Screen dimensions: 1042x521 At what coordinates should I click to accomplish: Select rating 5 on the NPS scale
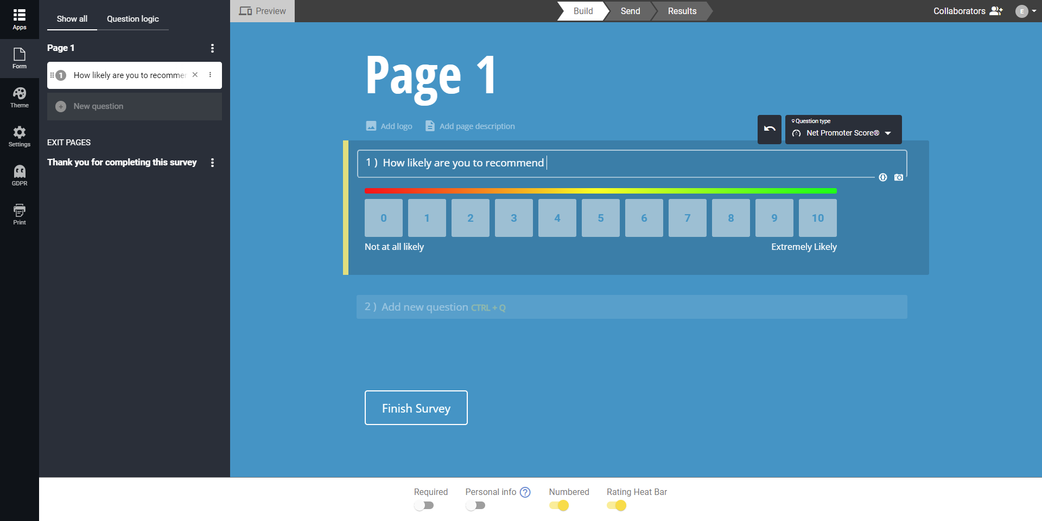coord(601,218)
